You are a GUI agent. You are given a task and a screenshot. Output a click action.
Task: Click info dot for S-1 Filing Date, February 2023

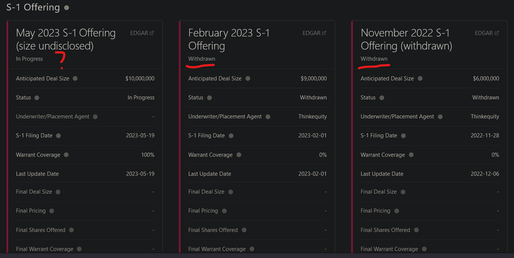pyautogui.click(x=231, y=136)
